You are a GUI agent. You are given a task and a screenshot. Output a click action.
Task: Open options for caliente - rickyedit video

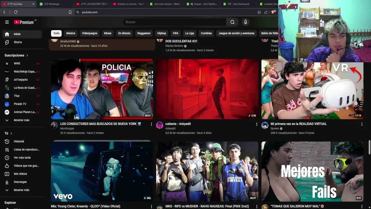(257, 124)
